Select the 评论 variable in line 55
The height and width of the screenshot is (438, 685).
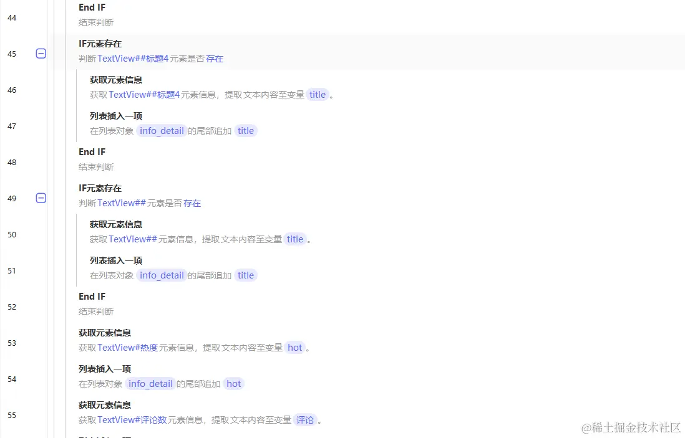click(305, 420)
